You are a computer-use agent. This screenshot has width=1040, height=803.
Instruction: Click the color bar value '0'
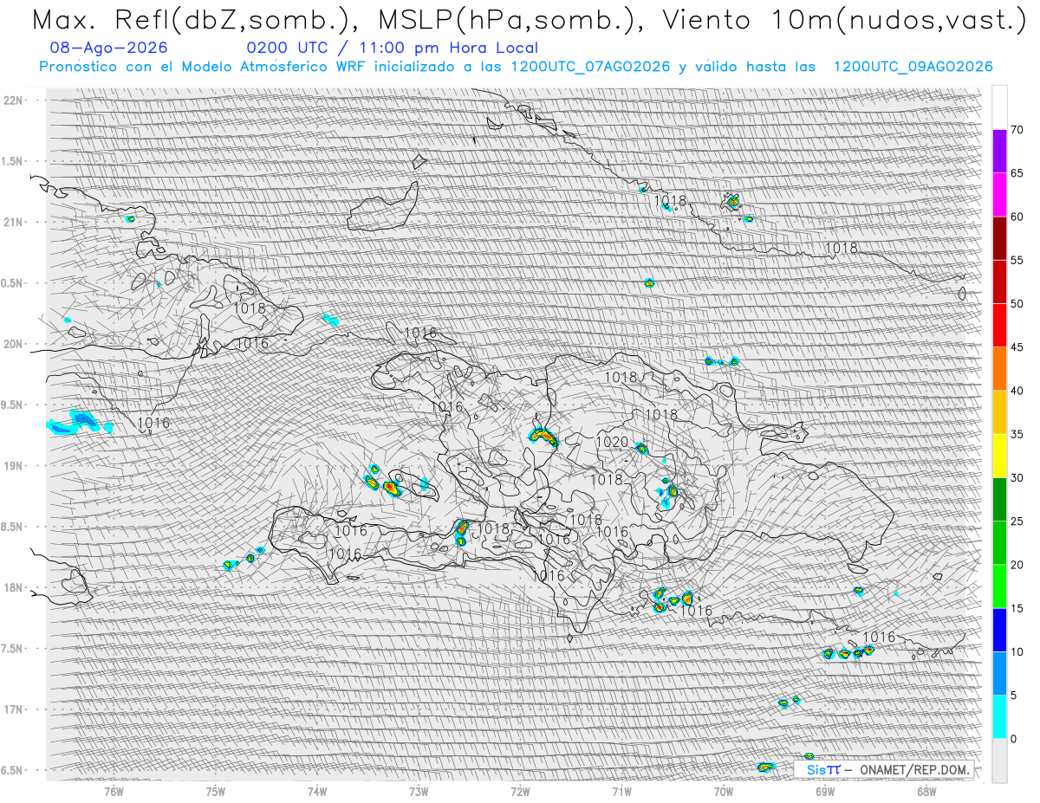tap(1013, 739)
